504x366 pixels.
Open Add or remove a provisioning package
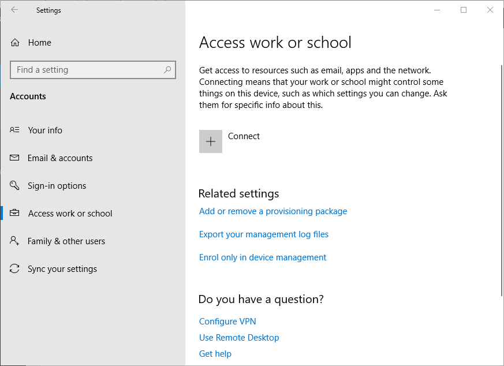coord(273,211)
